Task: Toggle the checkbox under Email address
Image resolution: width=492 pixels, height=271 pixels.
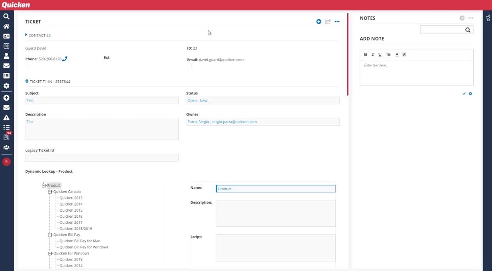Action: [189, 65]
